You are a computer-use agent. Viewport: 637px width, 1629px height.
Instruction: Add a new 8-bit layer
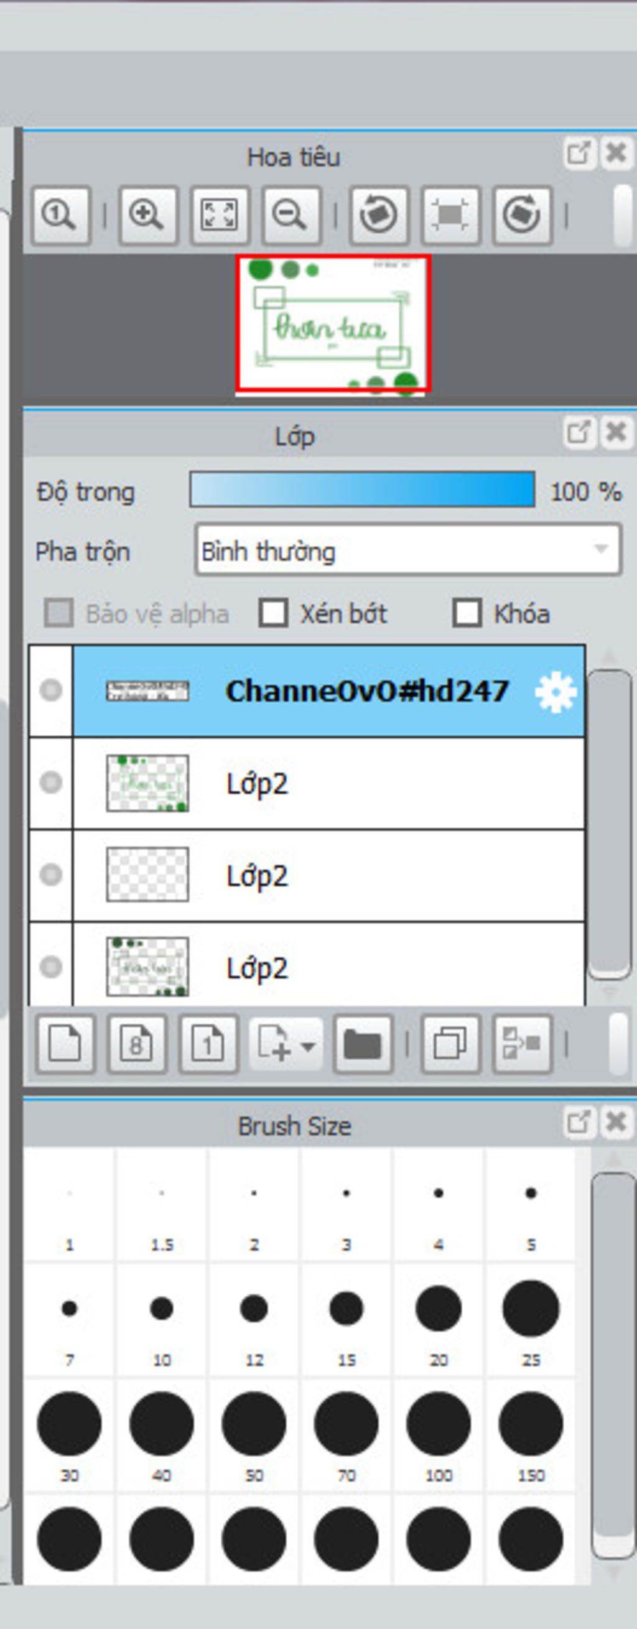point(137,1044)
